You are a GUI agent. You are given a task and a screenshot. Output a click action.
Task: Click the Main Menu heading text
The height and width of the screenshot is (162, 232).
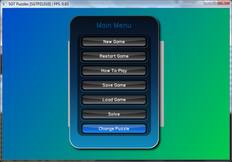tap(114, 25)
